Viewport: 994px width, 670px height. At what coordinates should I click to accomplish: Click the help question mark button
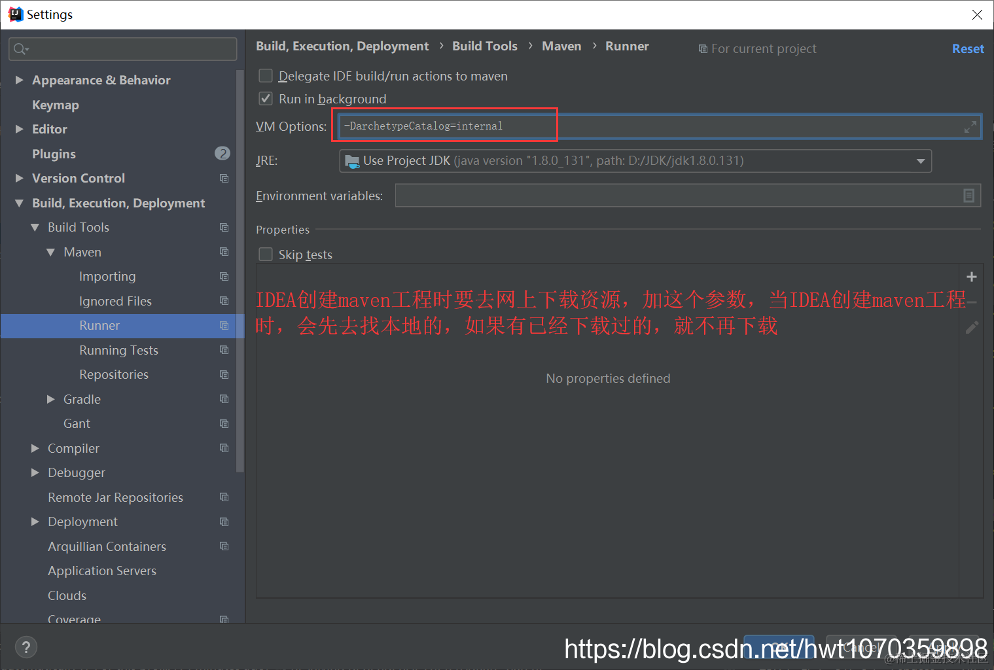coord(26,648)
